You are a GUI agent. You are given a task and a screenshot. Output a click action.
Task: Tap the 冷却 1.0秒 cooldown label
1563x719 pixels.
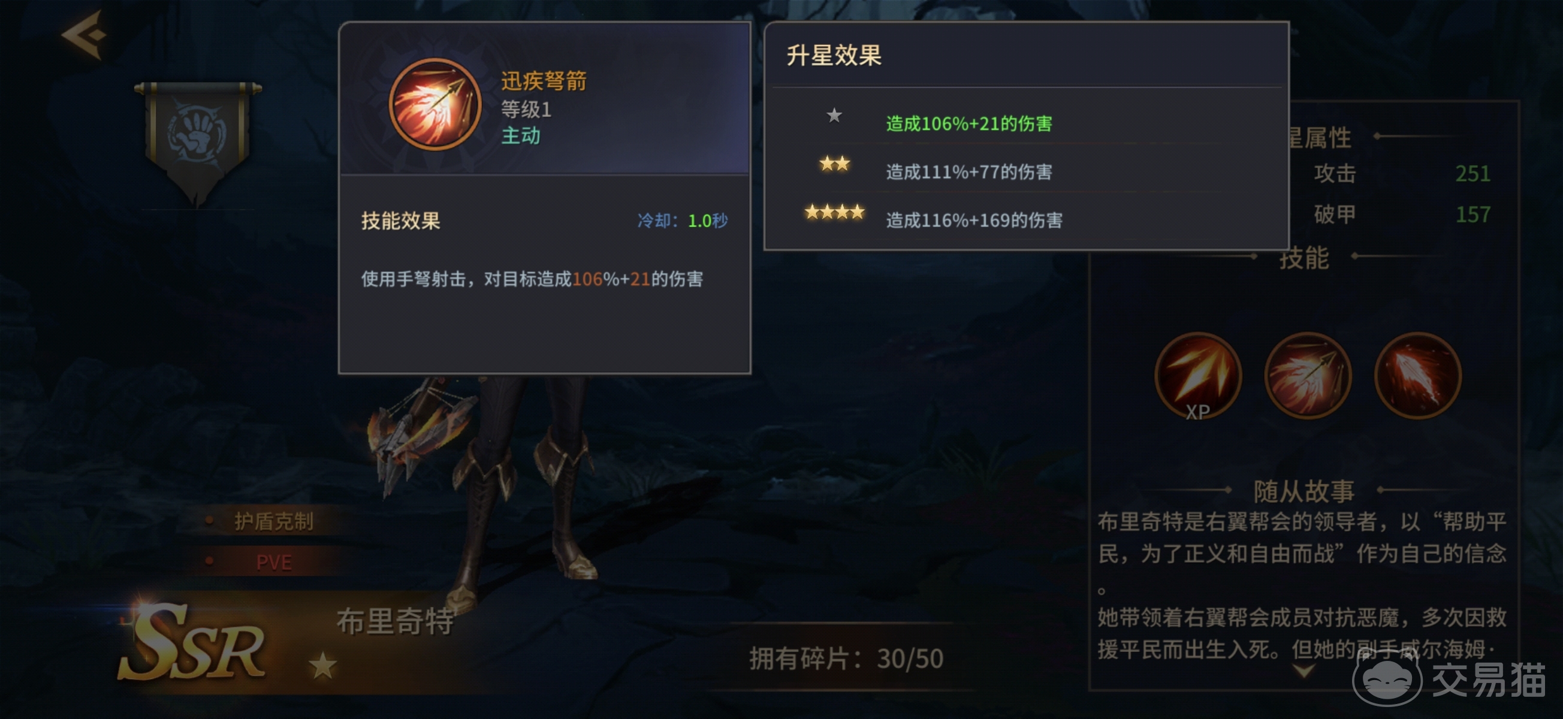(682, 221)
